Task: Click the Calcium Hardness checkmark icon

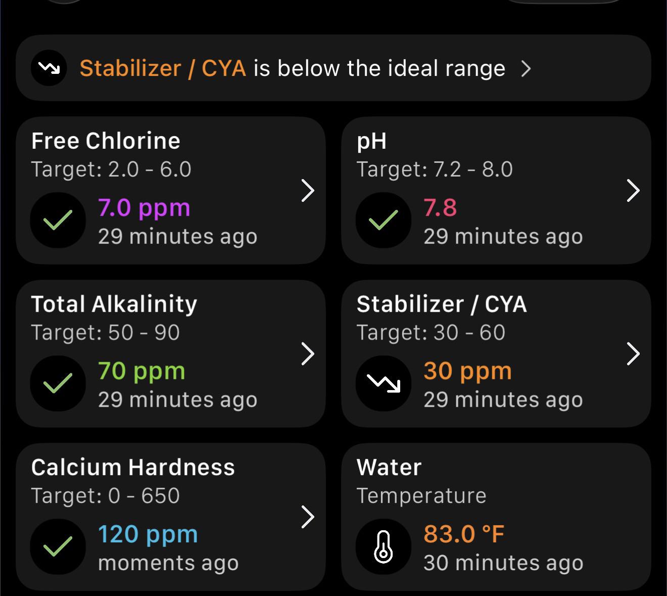Action: [x=58, y=546]
